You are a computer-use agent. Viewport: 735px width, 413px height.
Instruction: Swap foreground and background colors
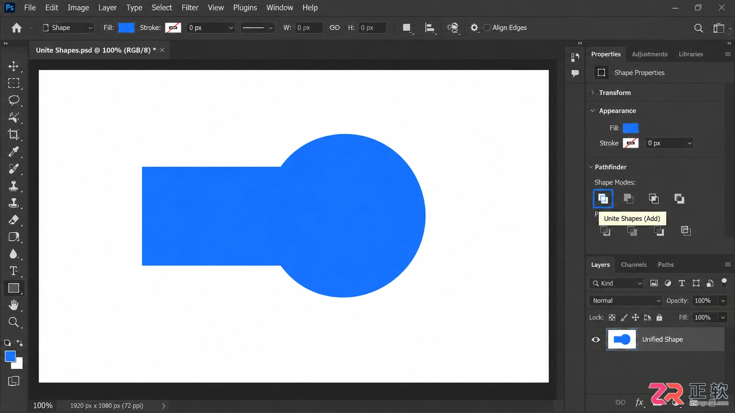pyautogui.click(x=20, y=343)
